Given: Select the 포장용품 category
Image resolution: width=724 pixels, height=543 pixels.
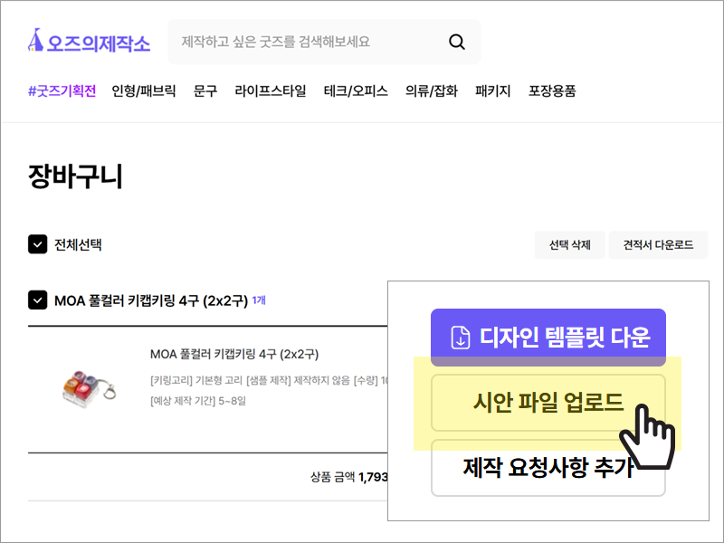Looking at the screenshot, I should [552, 91].
